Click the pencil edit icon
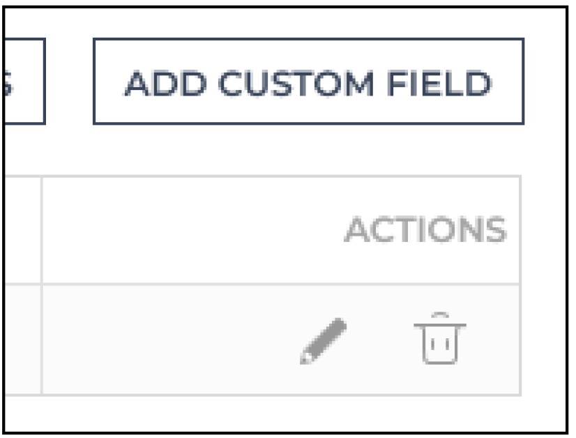 324,341
